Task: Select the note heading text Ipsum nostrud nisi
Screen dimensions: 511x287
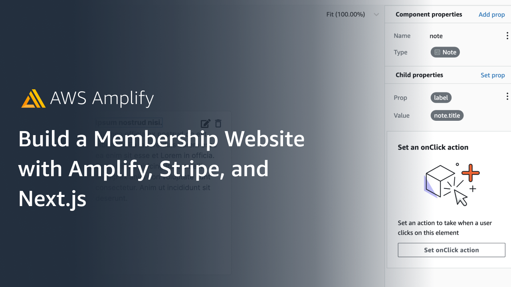Action: [x=128, y=122]
